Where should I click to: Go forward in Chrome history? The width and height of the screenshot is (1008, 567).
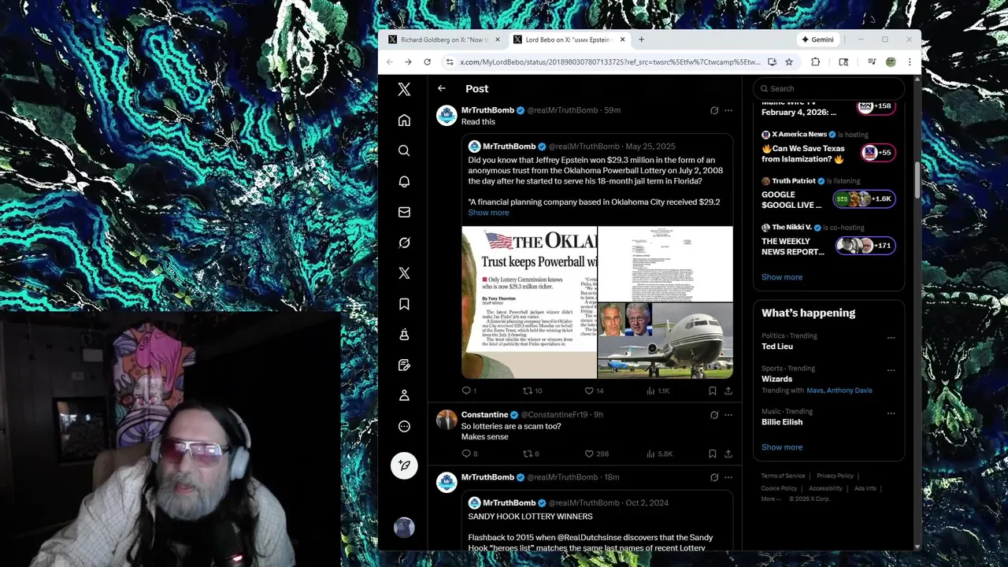point(408,62)
